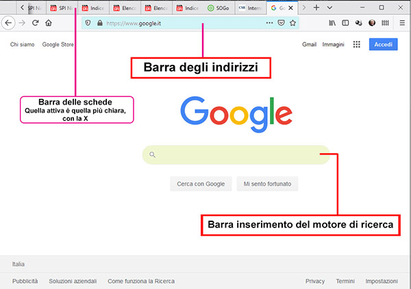Click the Google logo
This screenshot has width=411, height=289.
click(236, 115)
